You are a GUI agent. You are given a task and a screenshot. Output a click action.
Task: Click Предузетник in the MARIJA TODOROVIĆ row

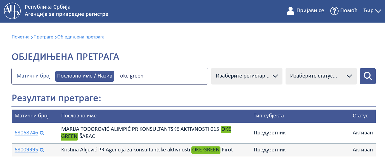[x=270, y=133]
